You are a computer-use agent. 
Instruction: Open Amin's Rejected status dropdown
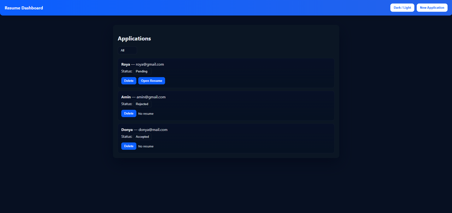(x=142, y=104)
